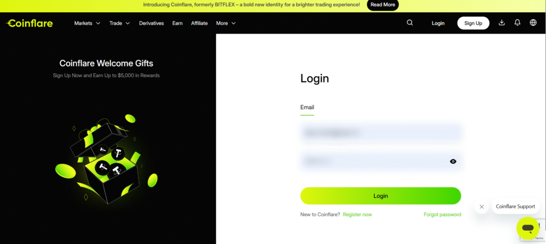The height and width of the screenshot is (244, 546).
Task: Go to the Earn page
Action: 178,23
